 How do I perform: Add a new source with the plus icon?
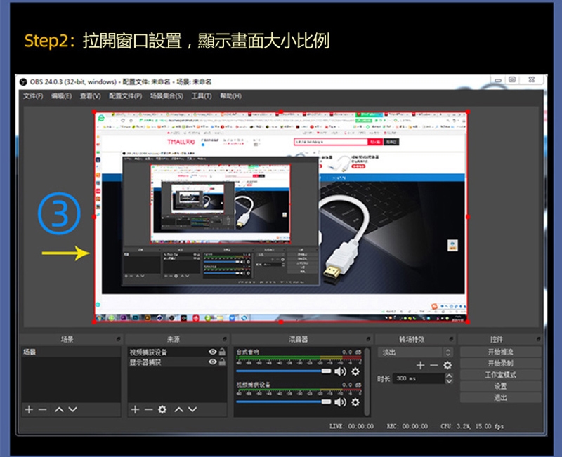(x=135, y=409)
